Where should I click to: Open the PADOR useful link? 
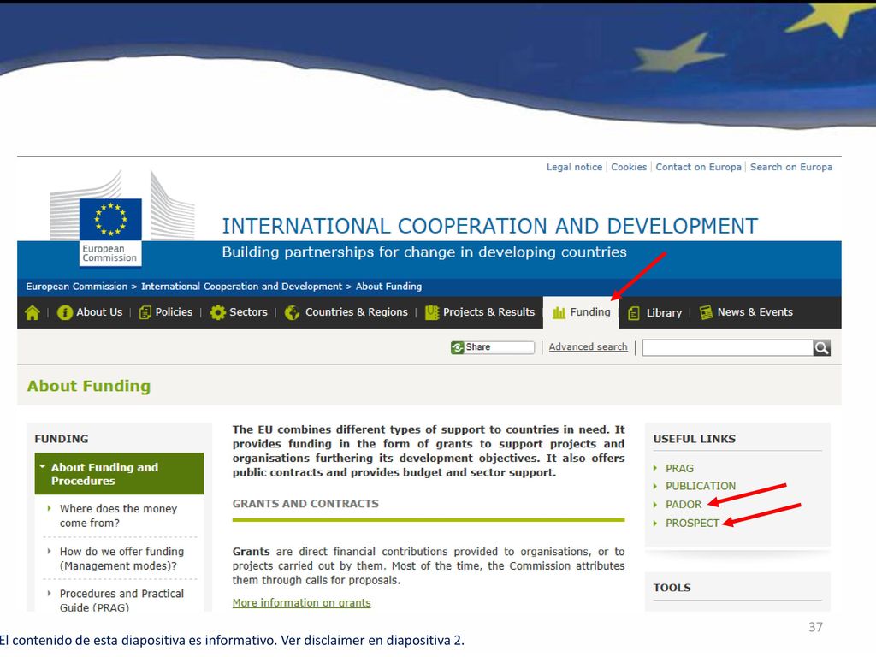[x=684, y=505]
